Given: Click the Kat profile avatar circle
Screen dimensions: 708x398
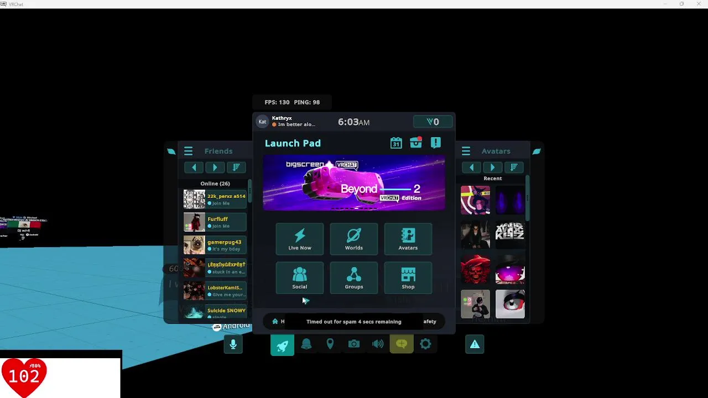Looking at the screenshot, I should pyautogui.click(x=262, y=122).
